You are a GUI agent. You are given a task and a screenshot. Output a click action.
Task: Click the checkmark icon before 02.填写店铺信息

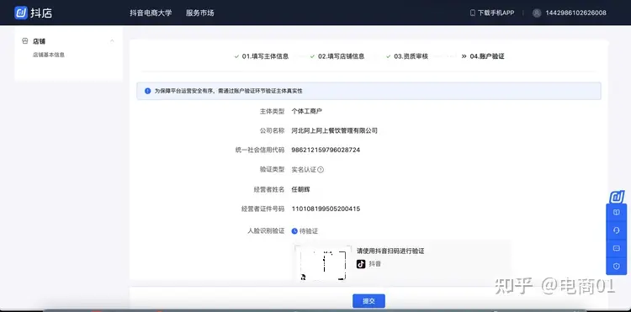pyautogui.click(x=312, y=56)
